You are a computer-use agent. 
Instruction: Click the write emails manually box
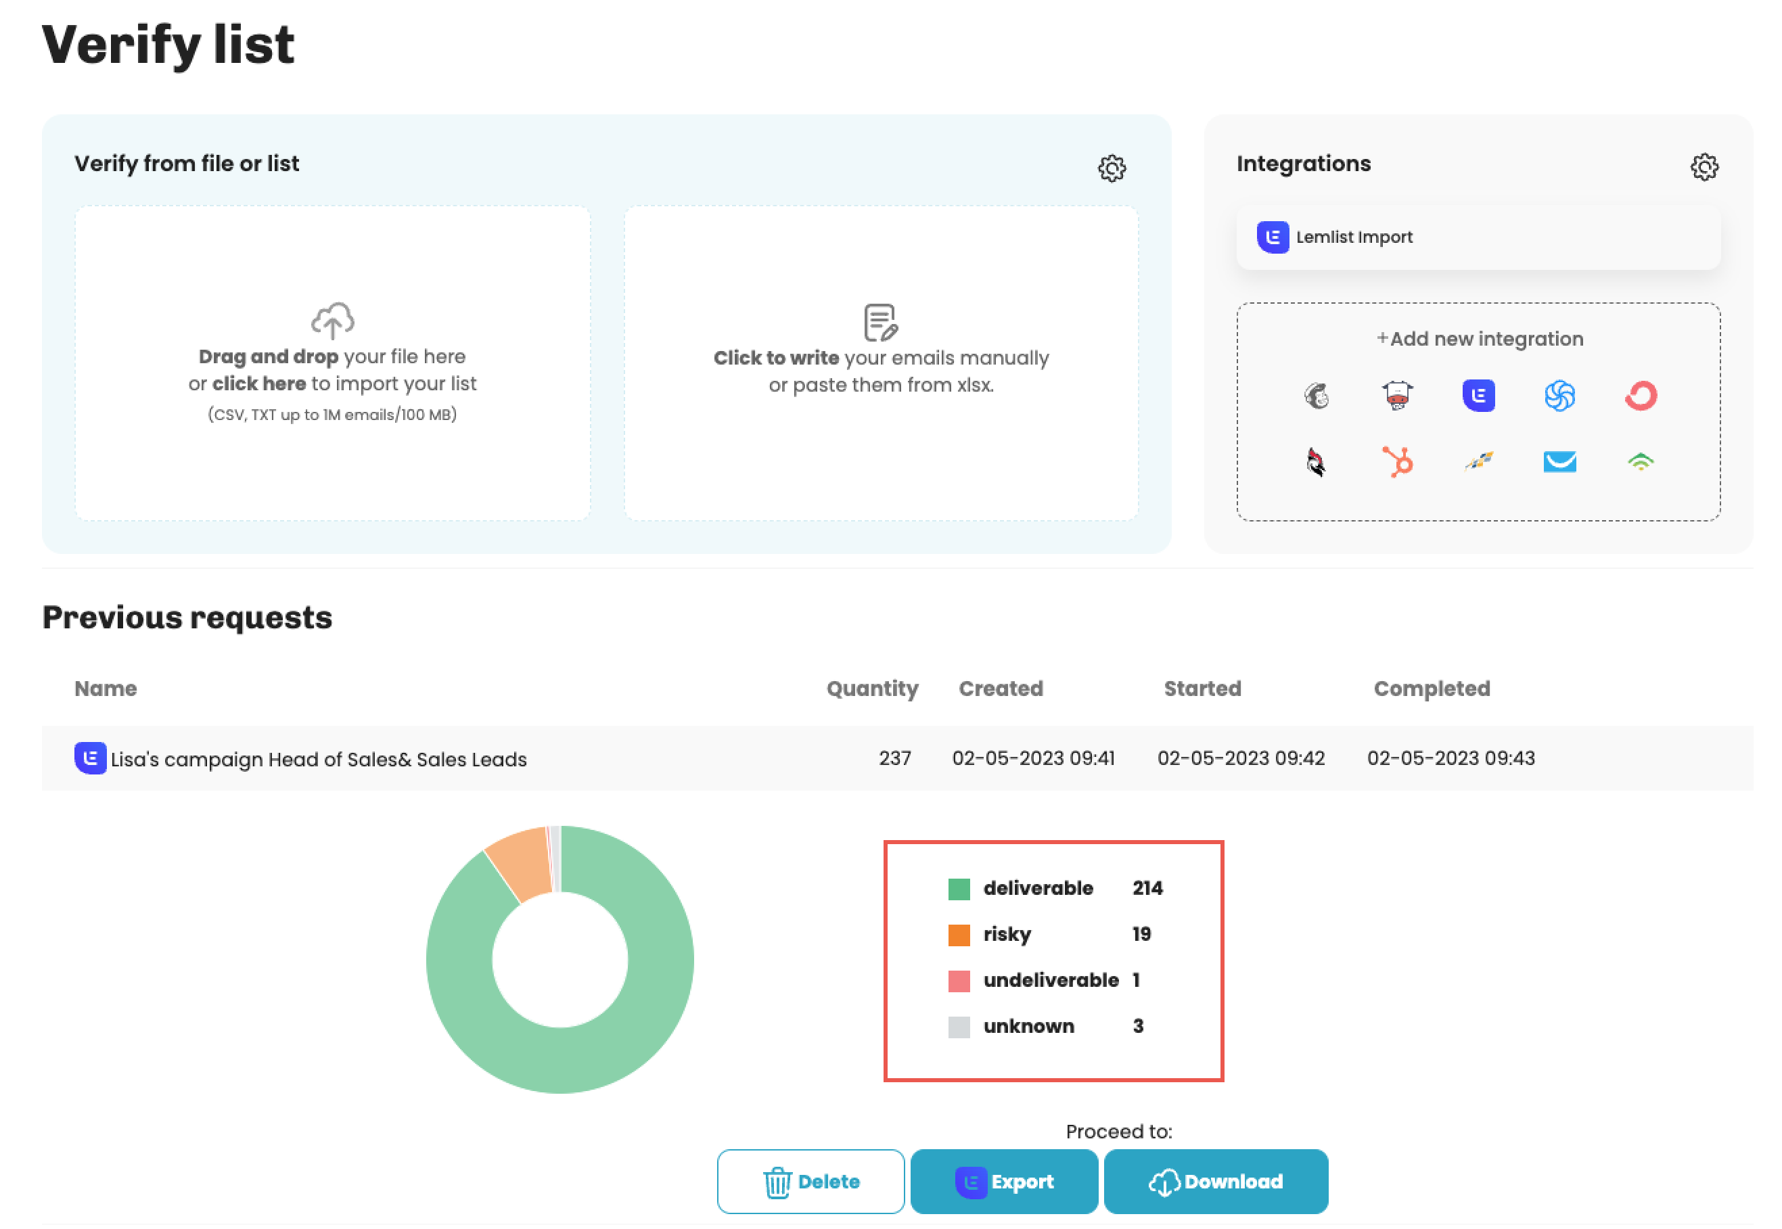coord(880,363)
